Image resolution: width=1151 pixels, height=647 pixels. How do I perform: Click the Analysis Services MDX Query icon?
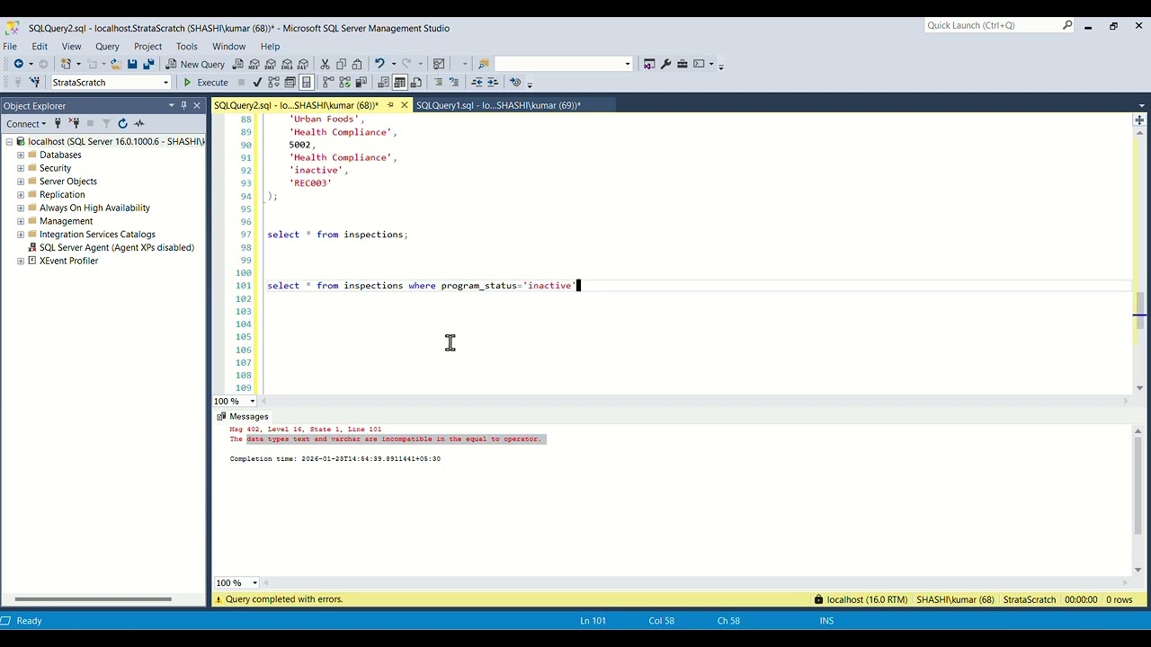point(254,64)
